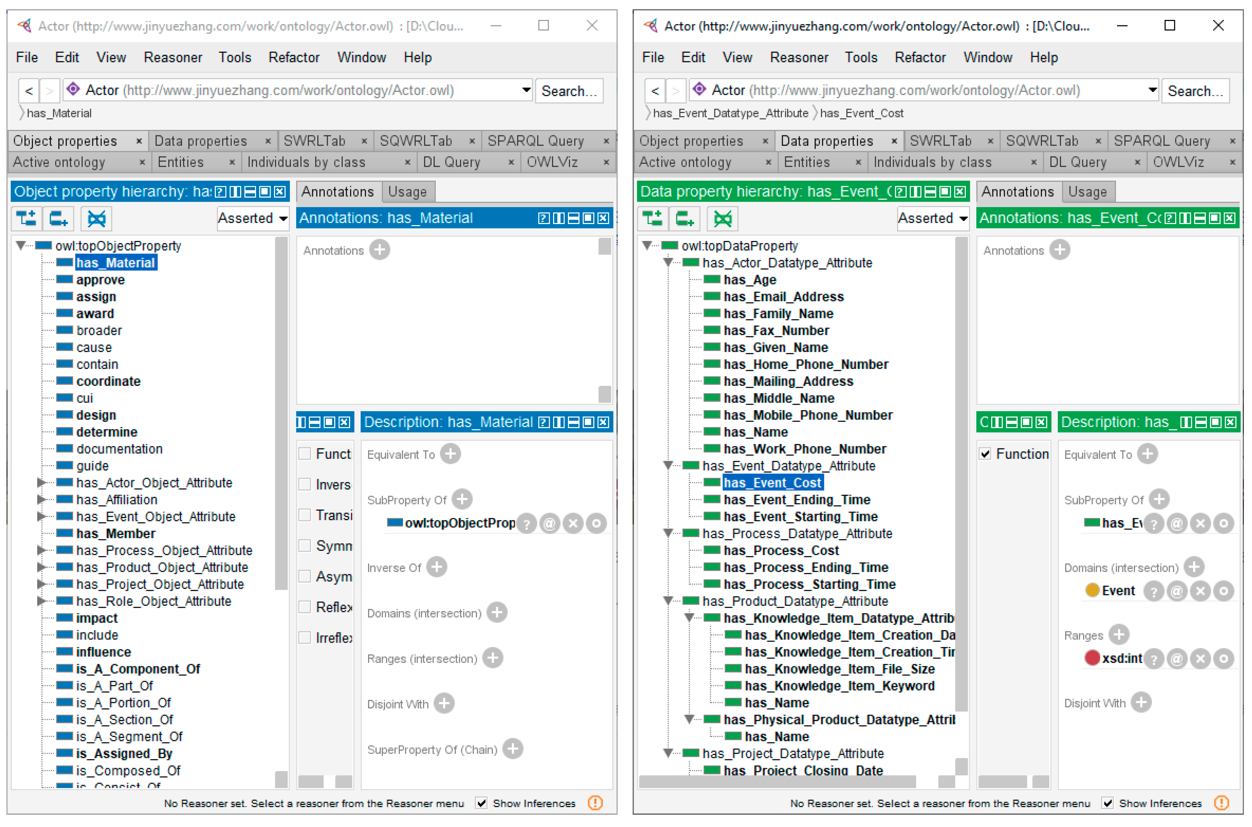
Task: Click the add Inverse Of plus icon
Action: tap(436, 567)
